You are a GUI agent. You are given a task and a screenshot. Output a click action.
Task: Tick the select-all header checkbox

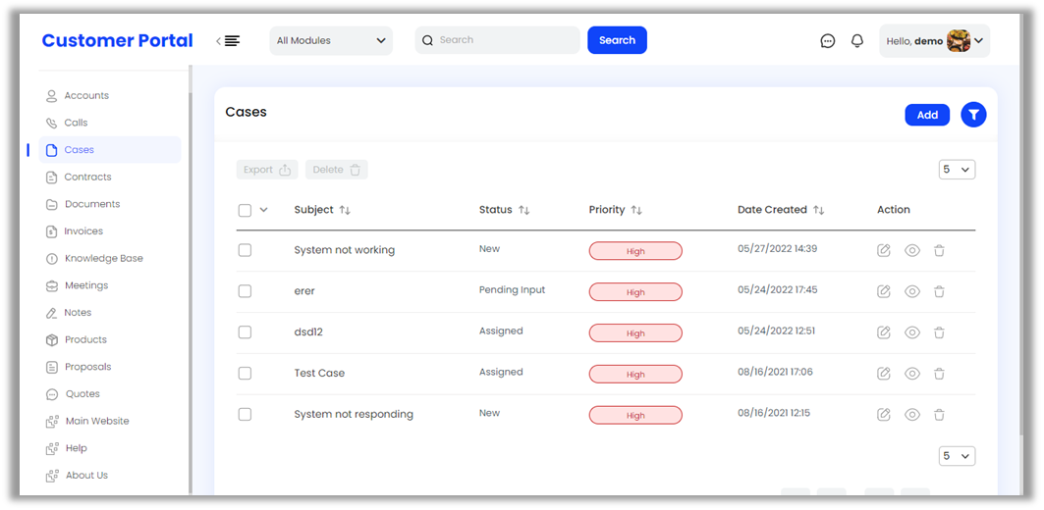point(245,210)
